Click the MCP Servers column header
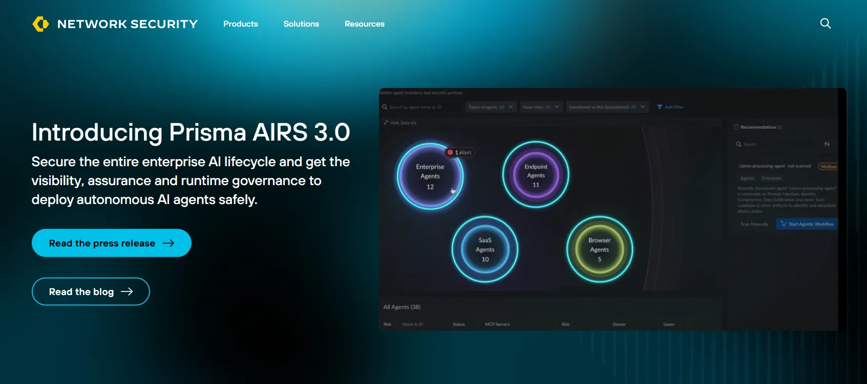 click(x=497, y=324)
